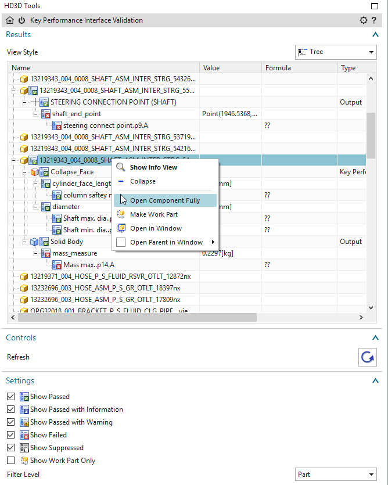Screen dimensions: 388x485
Task: Disable the Show Failed option
Action: [x=10, y=434]
